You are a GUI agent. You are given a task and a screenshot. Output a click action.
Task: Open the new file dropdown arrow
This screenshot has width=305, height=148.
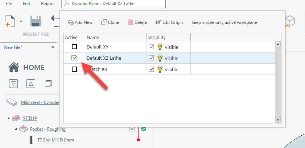pos(21,21)
